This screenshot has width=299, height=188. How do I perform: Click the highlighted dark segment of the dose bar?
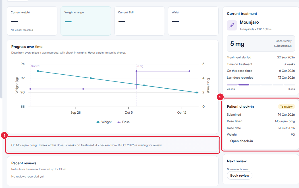click(x=244, y=84)
